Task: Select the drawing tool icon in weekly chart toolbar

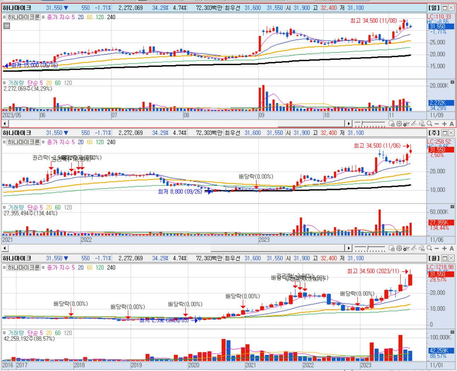Action: point(414,248)
